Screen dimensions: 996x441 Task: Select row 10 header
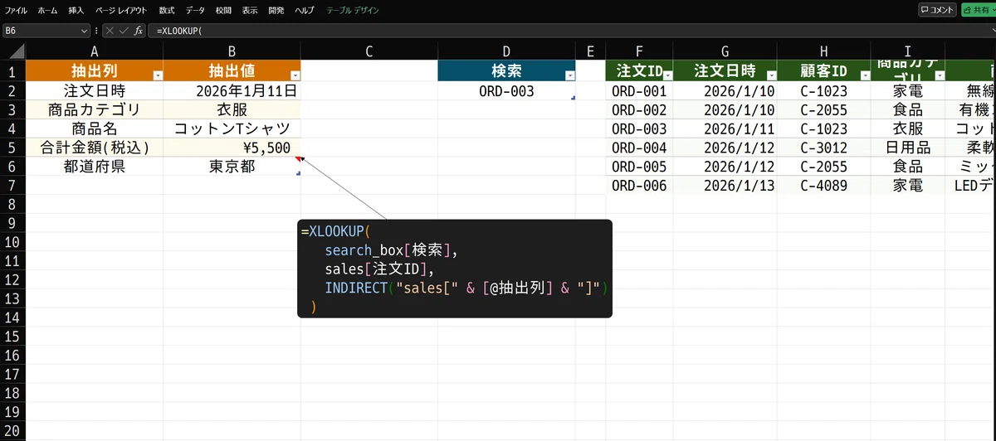click(12, 242)
